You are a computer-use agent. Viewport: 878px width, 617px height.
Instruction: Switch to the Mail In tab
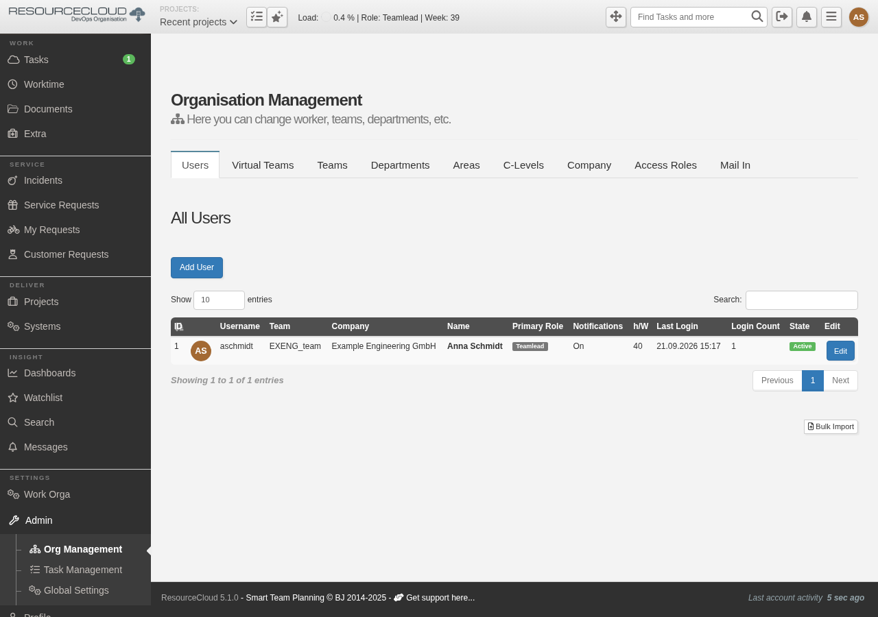tap(735, 165)
